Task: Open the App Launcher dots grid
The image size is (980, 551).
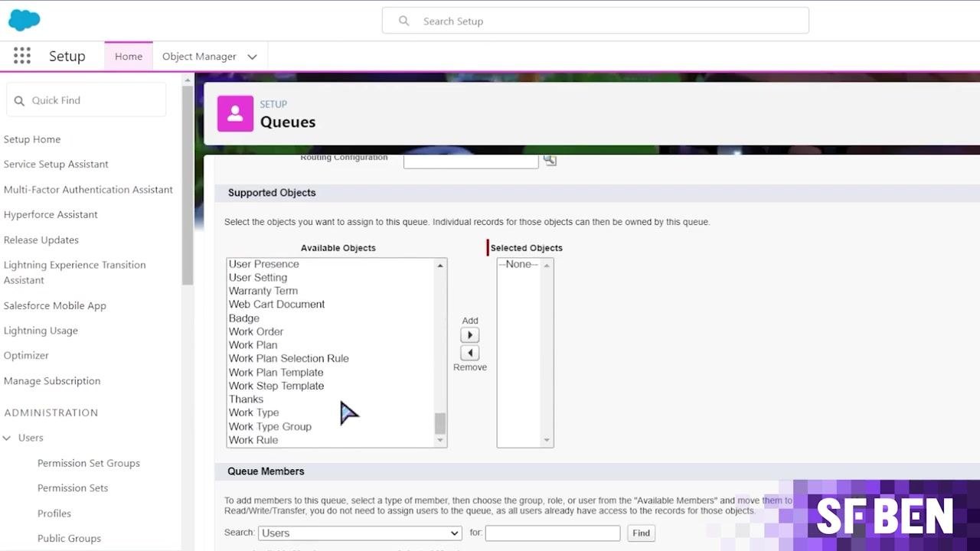Action: click(x=22, y=56)
